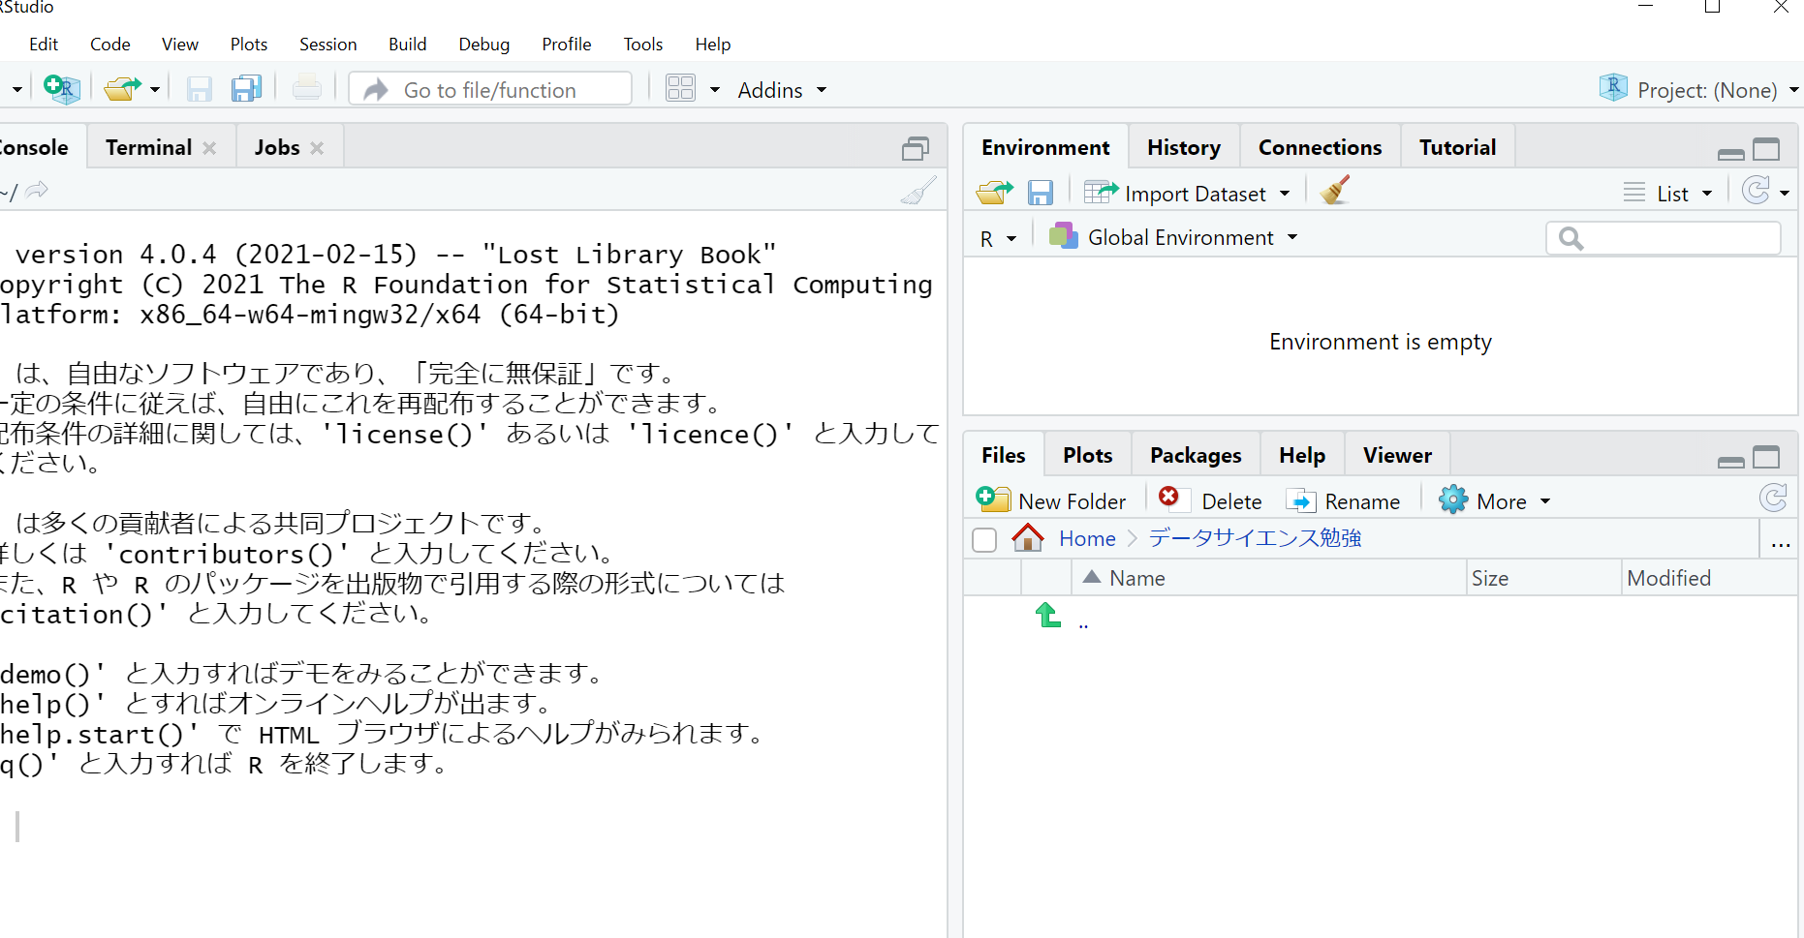Screen dimensions: 1804x938
Task: Open the Debug menu
Action: (x=484, y=45)
